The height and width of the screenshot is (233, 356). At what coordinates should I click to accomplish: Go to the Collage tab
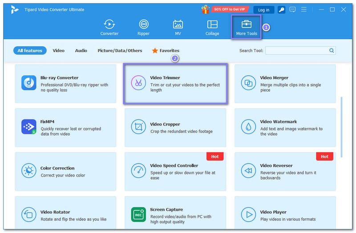[212, 28]
